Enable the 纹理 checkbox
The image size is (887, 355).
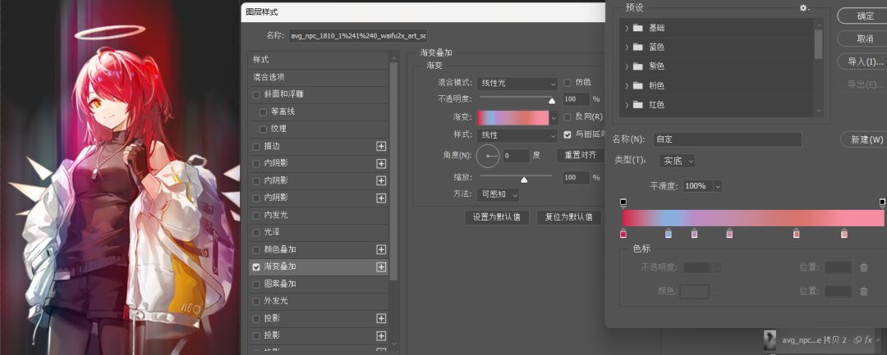263,130
